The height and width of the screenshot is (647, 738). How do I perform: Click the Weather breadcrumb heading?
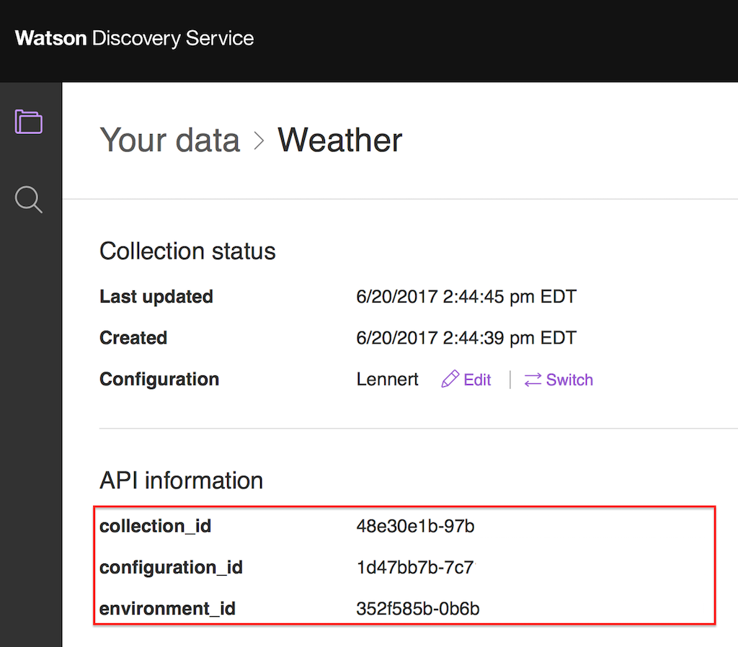340,140
